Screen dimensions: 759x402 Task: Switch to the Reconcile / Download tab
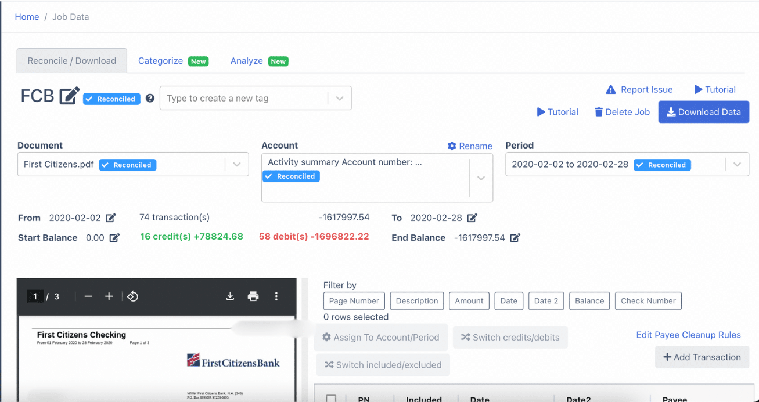click(x=72, y=61)
